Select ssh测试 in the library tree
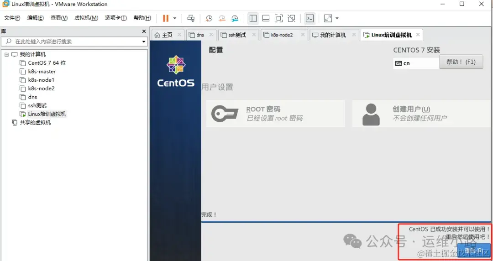The height and width of the screenshot is (261, 493). coord(37,105)
